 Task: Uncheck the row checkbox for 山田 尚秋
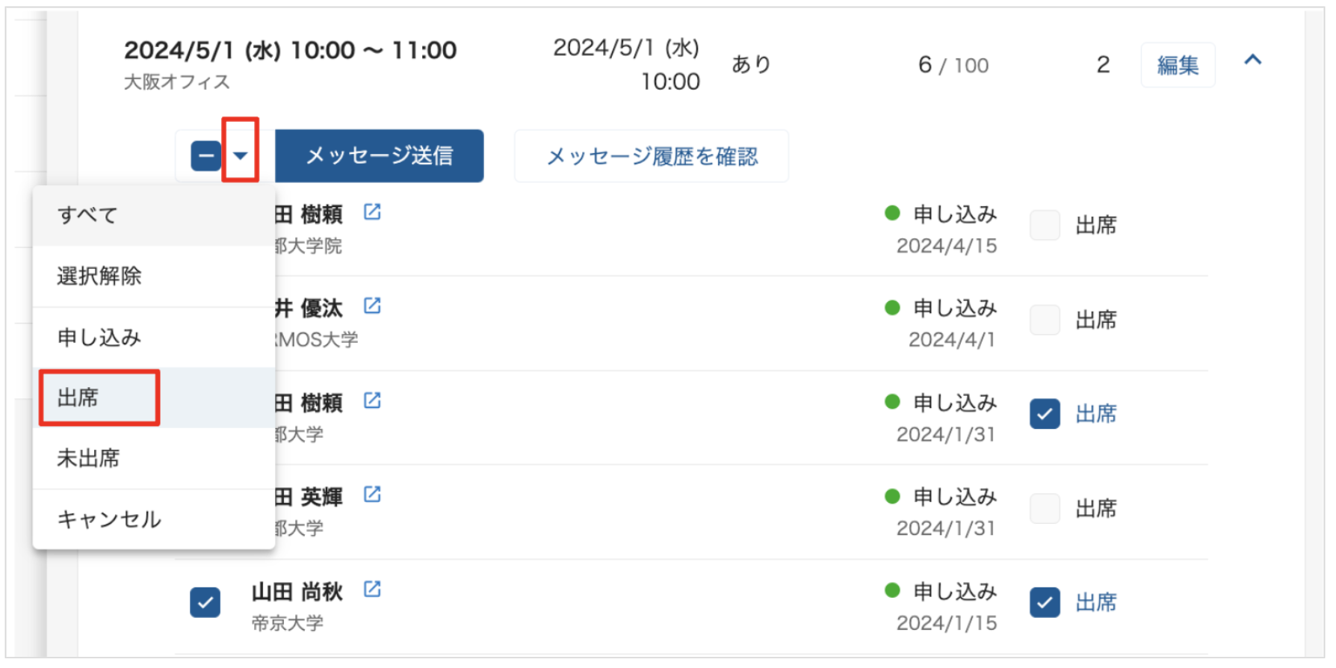tap(205, 602)
